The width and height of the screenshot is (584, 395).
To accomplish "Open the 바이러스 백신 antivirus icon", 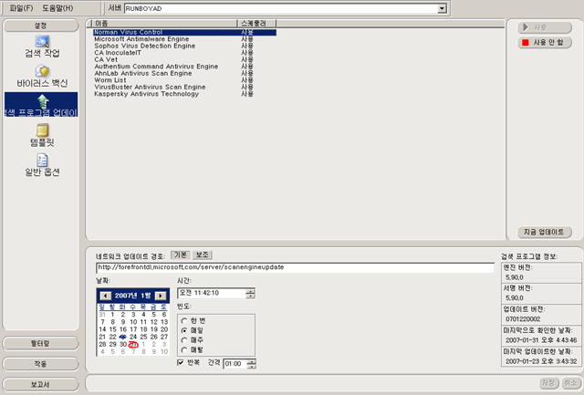I will [42, 77].
